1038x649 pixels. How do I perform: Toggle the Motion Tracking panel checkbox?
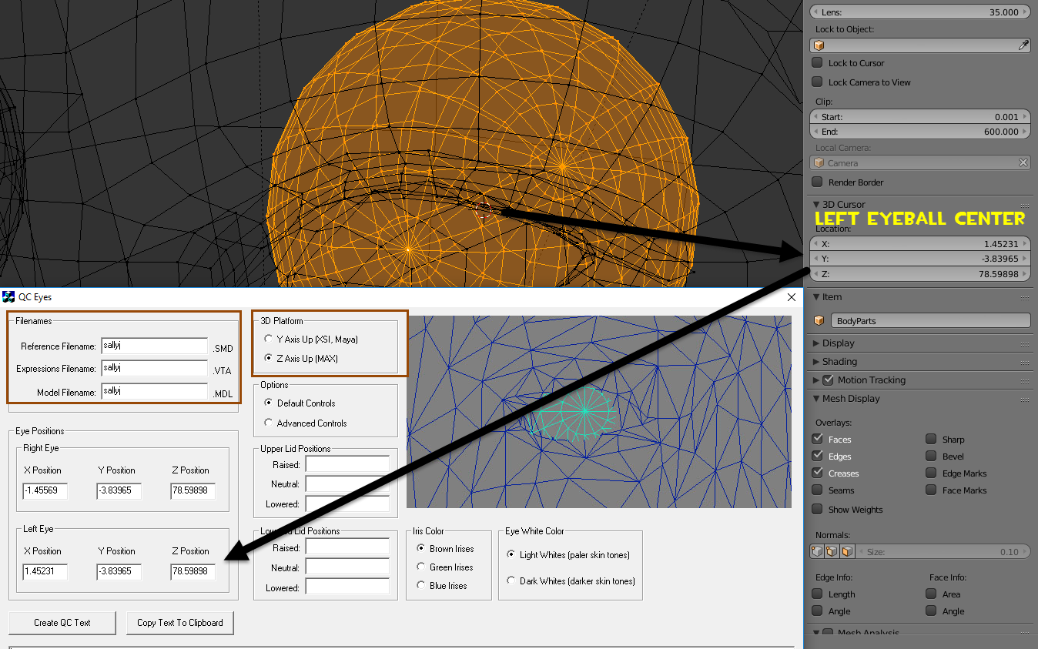pos(829,380)
